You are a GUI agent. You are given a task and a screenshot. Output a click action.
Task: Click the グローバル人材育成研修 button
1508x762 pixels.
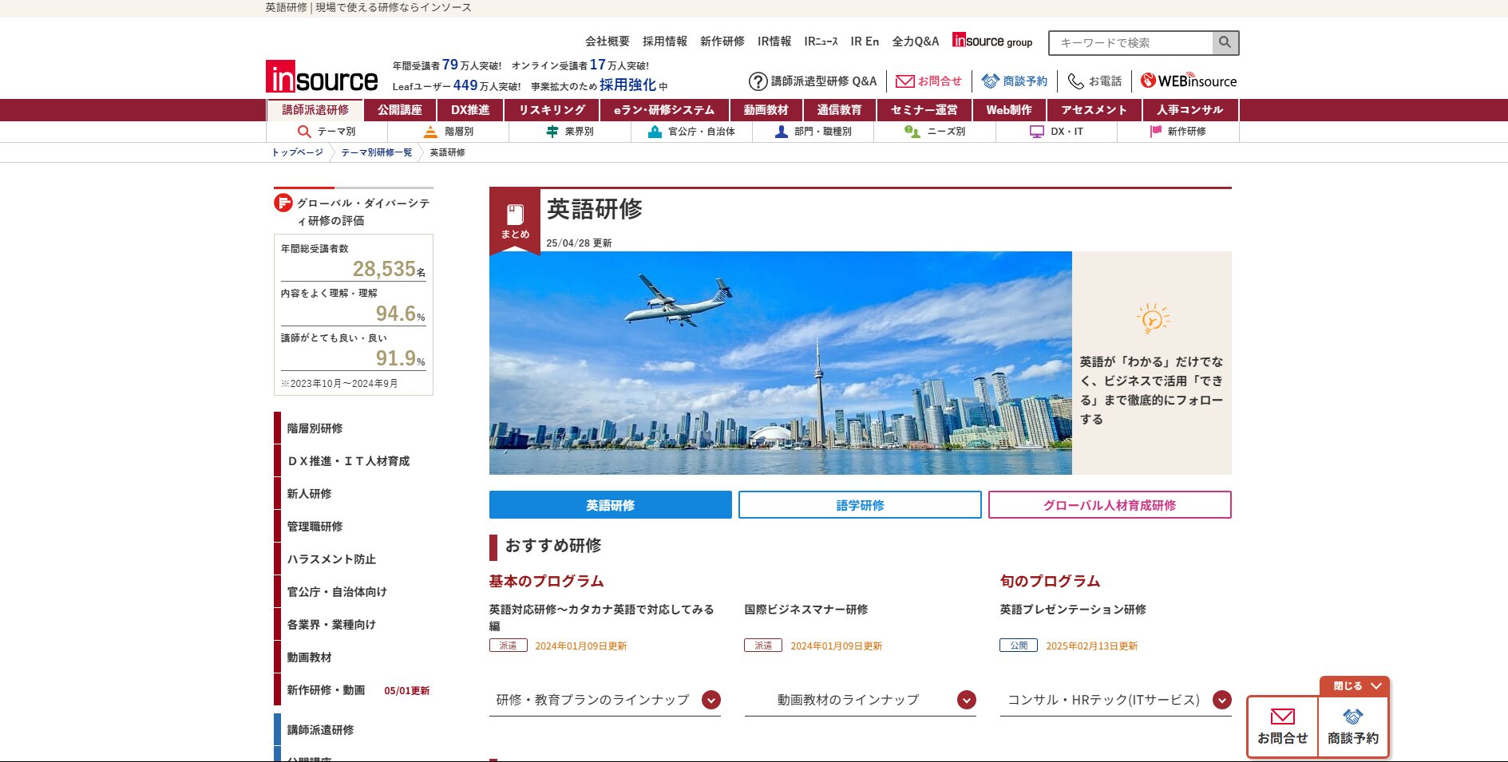coord(1109,505)
